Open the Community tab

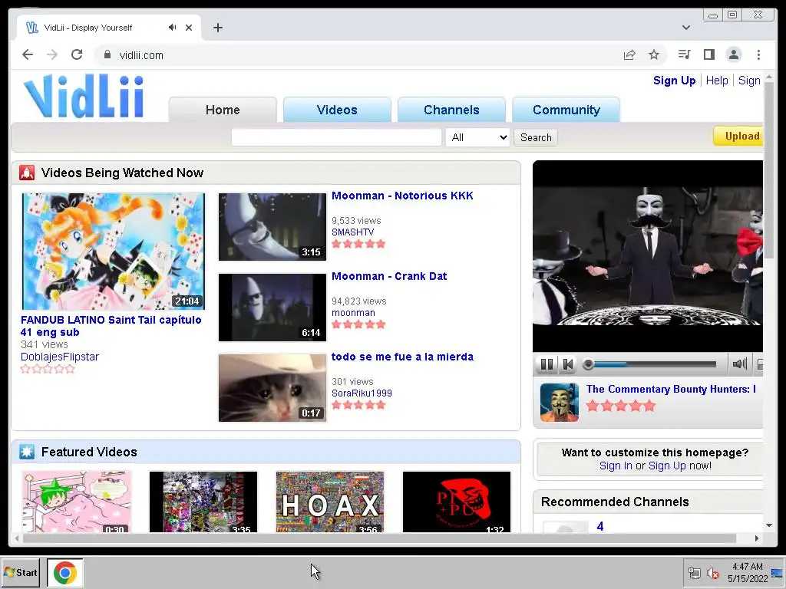click(566, 110)
